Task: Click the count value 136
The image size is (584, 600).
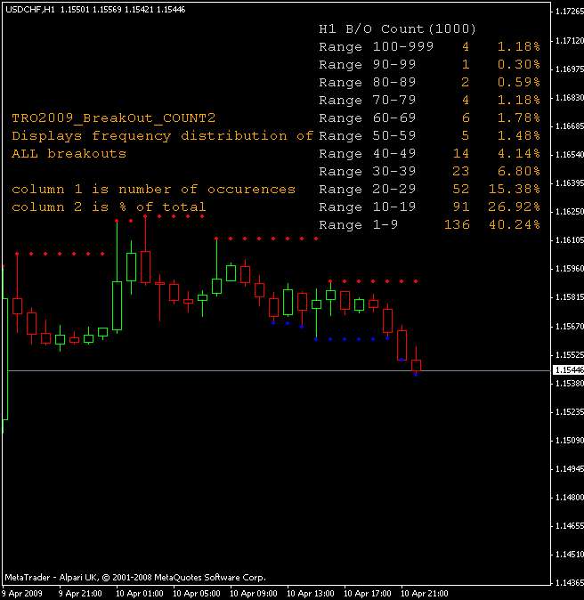Action: [x=457, y=224]
